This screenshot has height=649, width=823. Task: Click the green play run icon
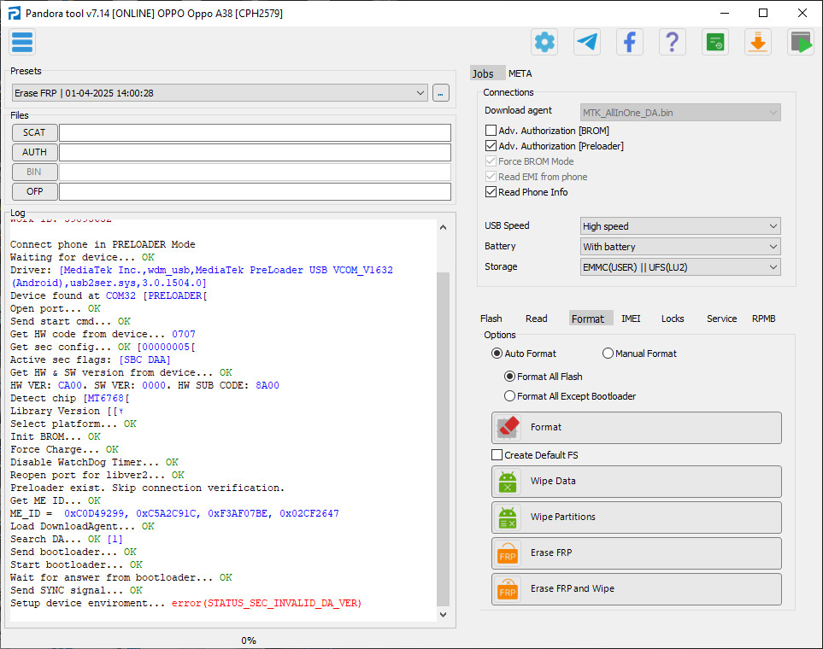(800, 42)
